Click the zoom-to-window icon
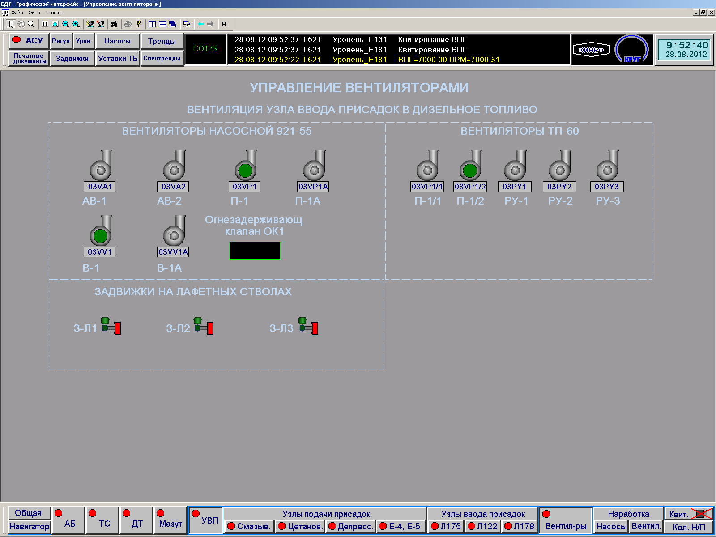Image resolution: width=716 pixels, height=537 pixels. [55, 24]
